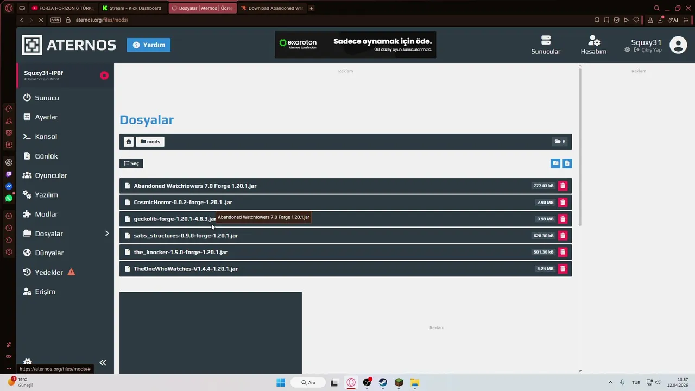Delete the the_knocker-1.5.0-forge jar file
The height and width of the screenshot is (391, 695).
(x=563, y=252)
